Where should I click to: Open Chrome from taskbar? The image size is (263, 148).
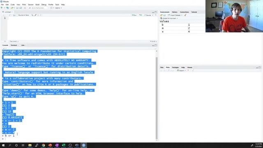pyautogui.click(x=43, y=145)
